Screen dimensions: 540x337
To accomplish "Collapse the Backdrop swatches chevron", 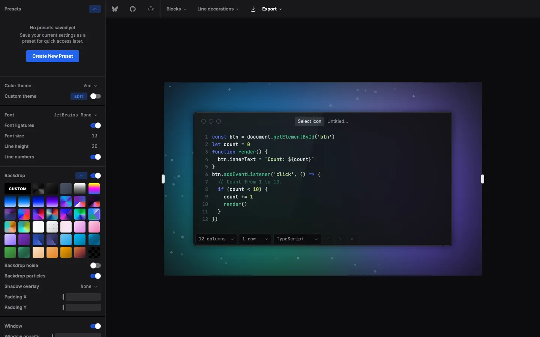I will [81, 176].
